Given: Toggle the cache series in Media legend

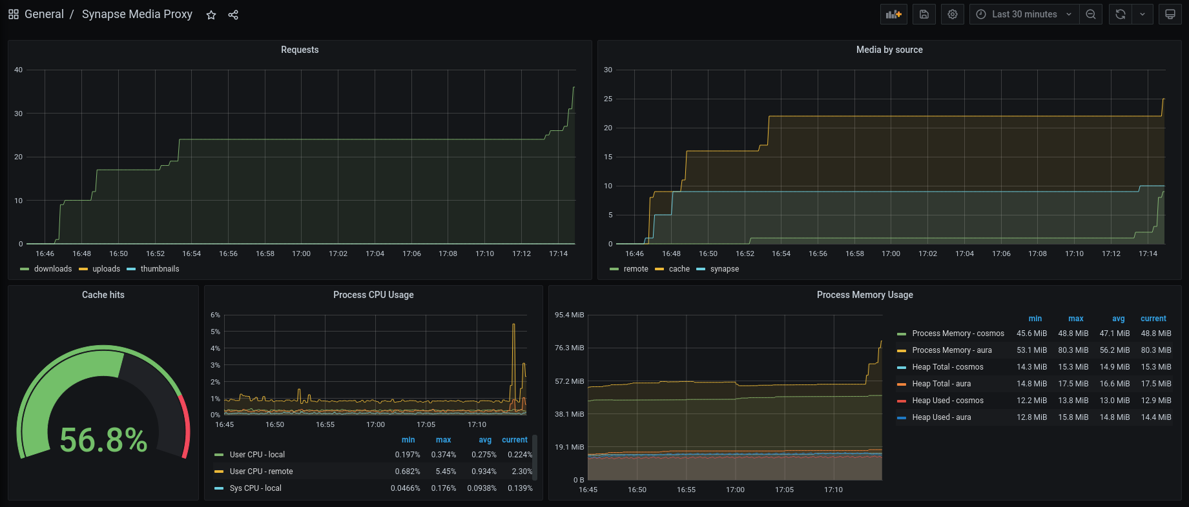Looking at the screenshot, I should point(679,269).
